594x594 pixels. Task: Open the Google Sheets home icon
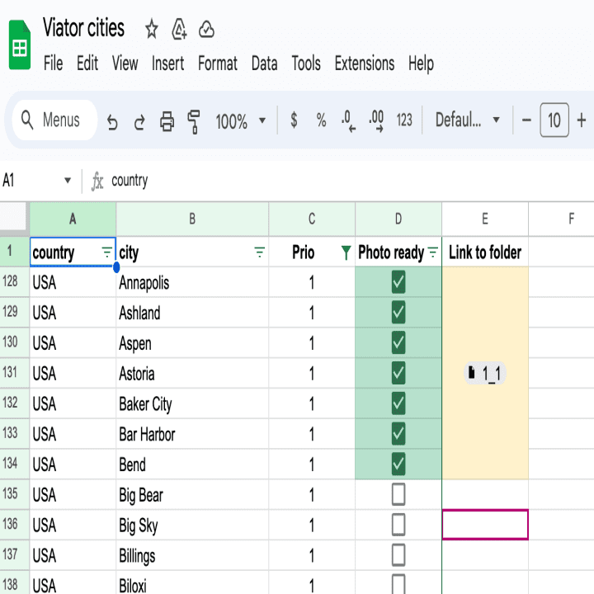click(x=19, y=45)
